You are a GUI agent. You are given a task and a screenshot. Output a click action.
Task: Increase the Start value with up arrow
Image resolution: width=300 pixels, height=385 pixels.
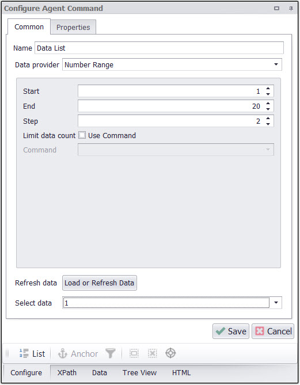268,89
